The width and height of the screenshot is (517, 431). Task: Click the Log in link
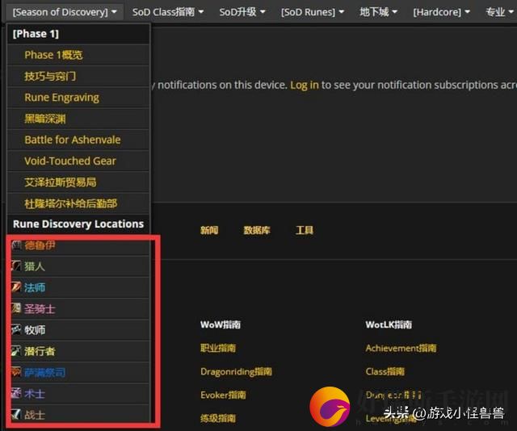click(305, 85)
